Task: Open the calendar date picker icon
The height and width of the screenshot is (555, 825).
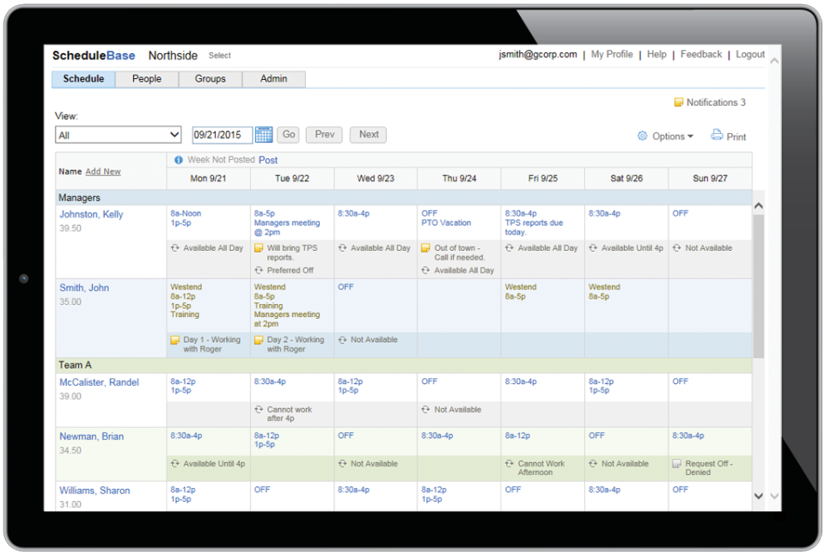Action: click(x=264, y=135)
